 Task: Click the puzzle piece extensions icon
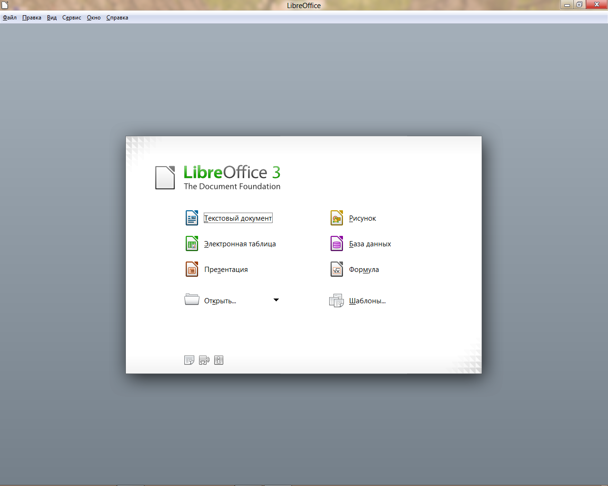[204, 360]
